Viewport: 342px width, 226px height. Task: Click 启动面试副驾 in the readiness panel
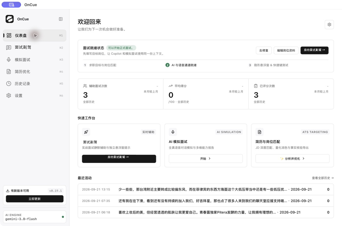314,50
